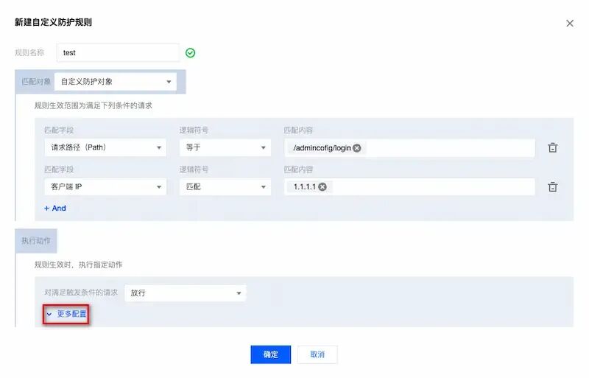Click the 对满足触发条件的请求 label
The image size is (589, 378).
click(x=81, y=293)
